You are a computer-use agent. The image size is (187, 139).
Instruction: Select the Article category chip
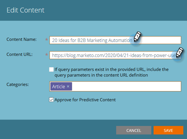coord(58,87)
